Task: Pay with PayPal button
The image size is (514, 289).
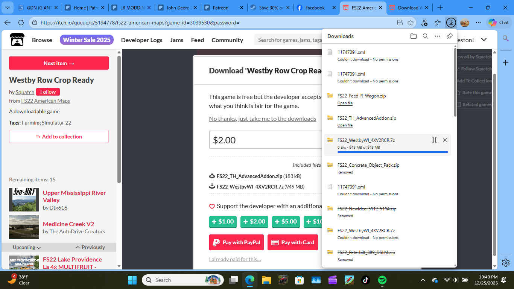Action: tap(236, 242)
